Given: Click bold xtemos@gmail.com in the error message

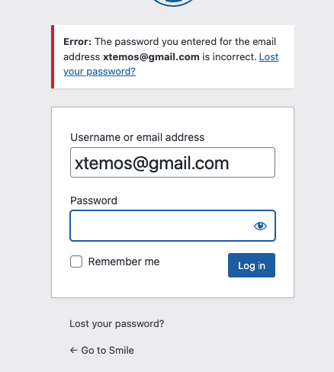Looking at the screenshot, I should coord(151,57).
